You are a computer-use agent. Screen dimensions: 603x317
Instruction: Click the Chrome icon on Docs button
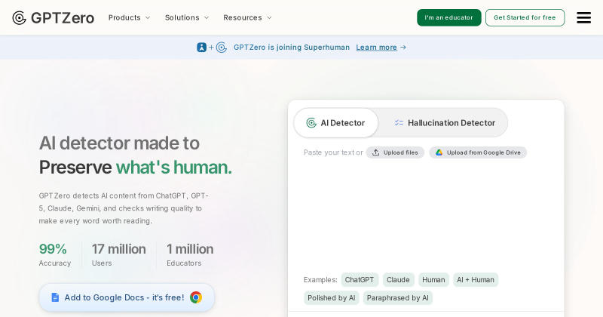(196, 297)
